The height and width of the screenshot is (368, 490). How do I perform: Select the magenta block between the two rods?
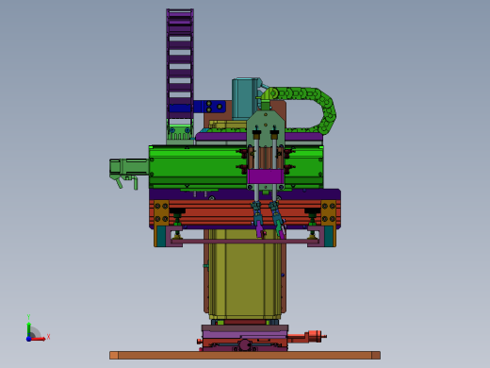(266, 176)
